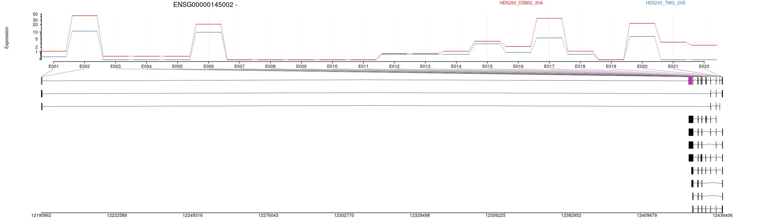
Task: Click the y-axis tick value 5
Action: [37, 39]
